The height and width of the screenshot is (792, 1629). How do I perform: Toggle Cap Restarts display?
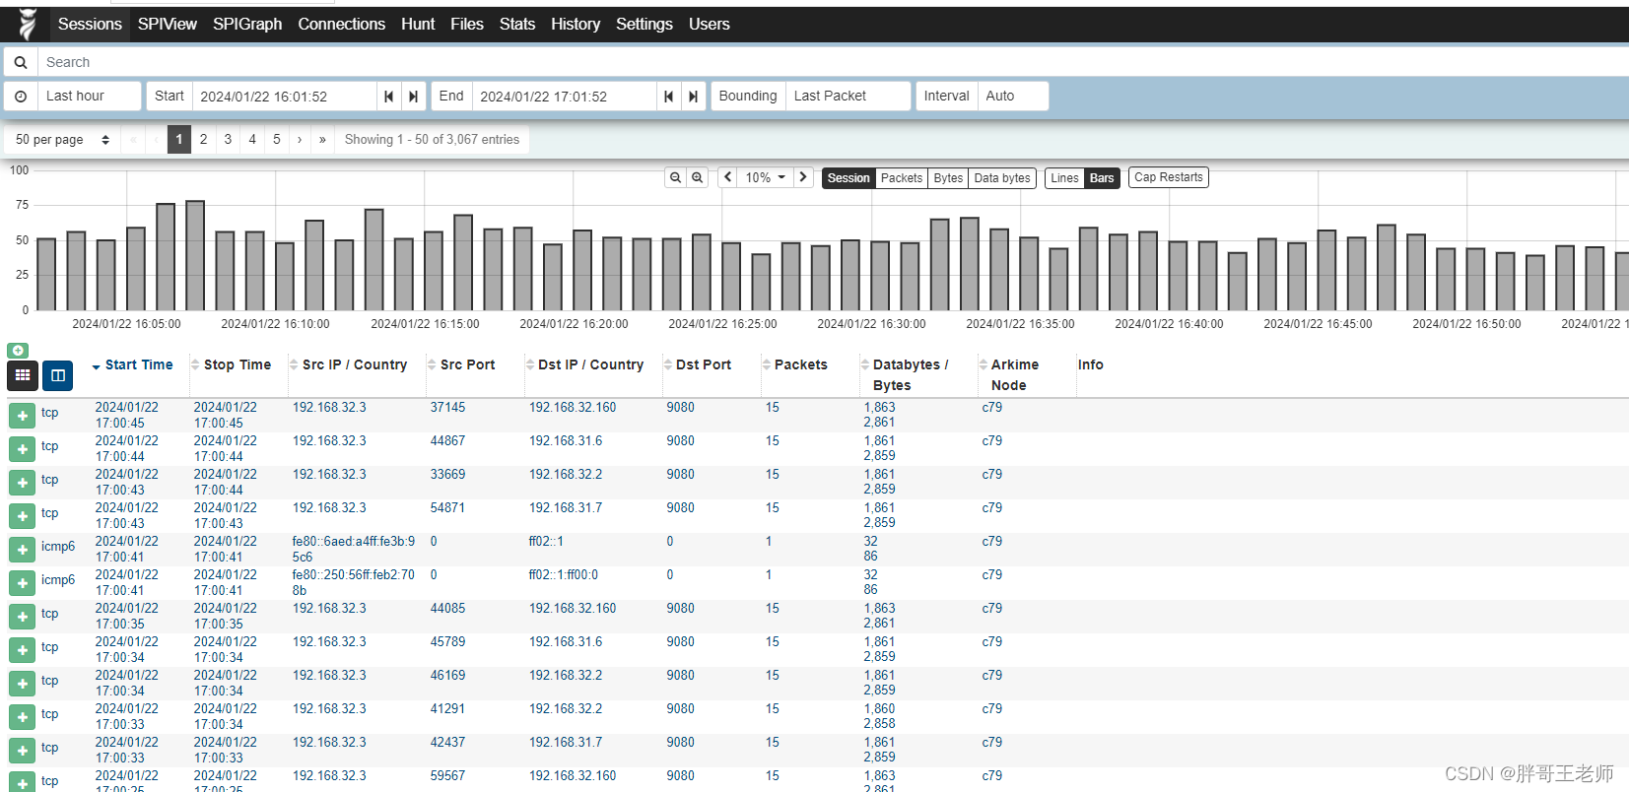[x=1169, y=177]
